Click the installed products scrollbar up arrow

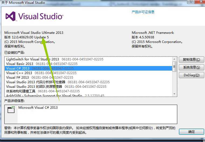[x=174, y=59]
